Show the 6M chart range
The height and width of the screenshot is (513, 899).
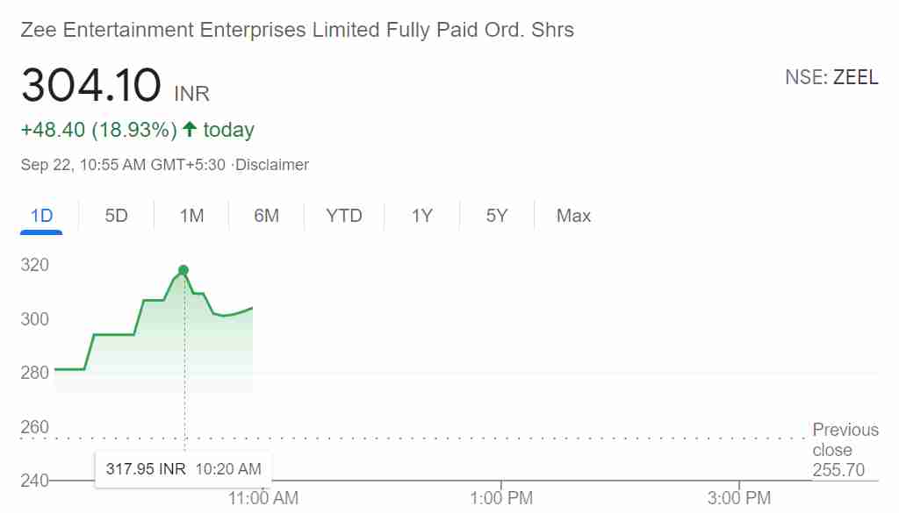point(267,216)
